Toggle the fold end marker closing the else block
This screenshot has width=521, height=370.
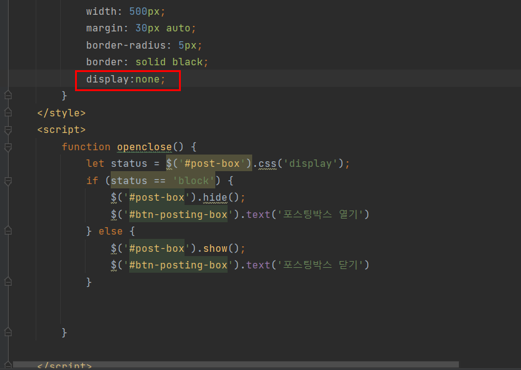(x=8, y=282)
